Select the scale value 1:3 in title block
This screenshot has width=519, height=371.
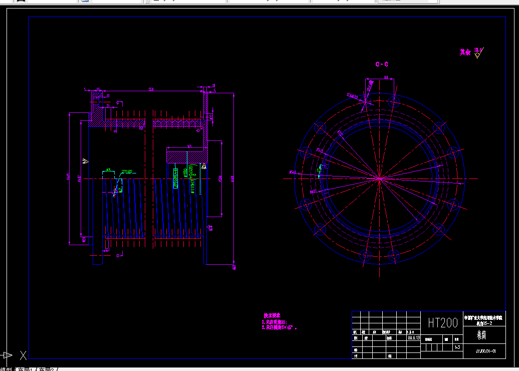click(x=457, y=347)
